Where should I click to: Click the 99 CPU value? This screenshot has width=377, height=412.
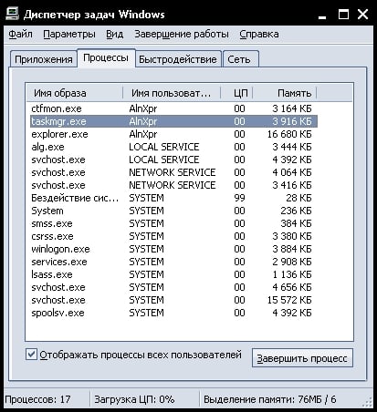tap(239, 198)
